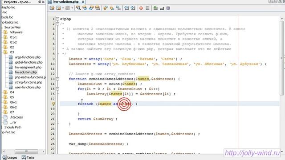Viewport: 285px width, 160px height.
Task: Click the var_dump($namesAddresses) code line
Action: pyautogui.click(x=98, y=144)
